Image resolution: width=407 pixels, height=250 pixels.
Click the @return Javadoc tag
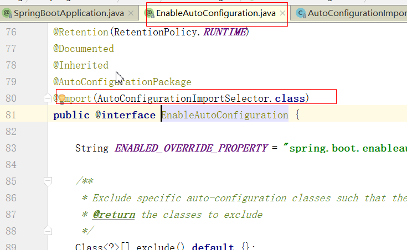(x=114, y=215)
